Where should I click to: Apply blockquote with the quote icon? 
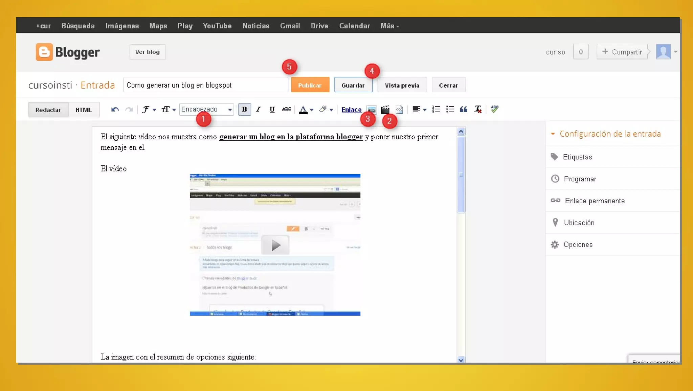[464, 109]
